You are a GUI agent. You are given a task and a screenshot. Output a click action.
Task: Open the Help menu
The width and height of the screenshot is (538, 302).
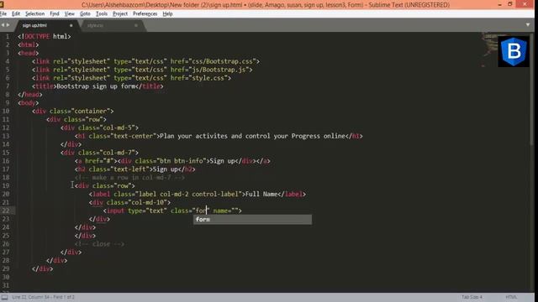click(167, 13)
